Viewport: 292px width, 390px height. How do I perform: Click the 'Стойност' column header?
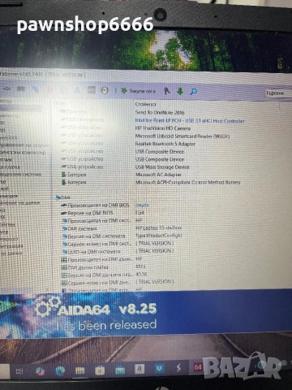pyautogui.click(x=145, y=104)
